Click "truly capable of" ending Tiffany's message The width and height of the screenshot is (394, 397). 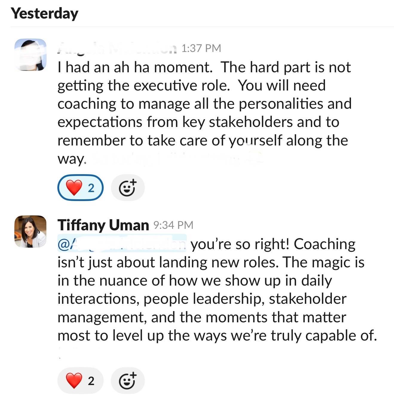pyautogui.click(x=323, y=335)
